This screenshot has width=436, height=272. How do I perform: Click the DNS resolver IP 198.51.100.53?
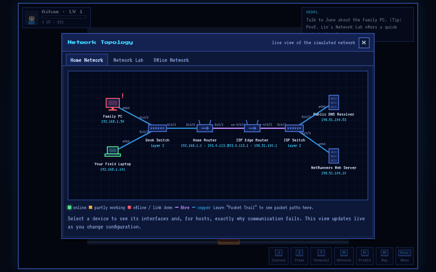tap(334, 120)
